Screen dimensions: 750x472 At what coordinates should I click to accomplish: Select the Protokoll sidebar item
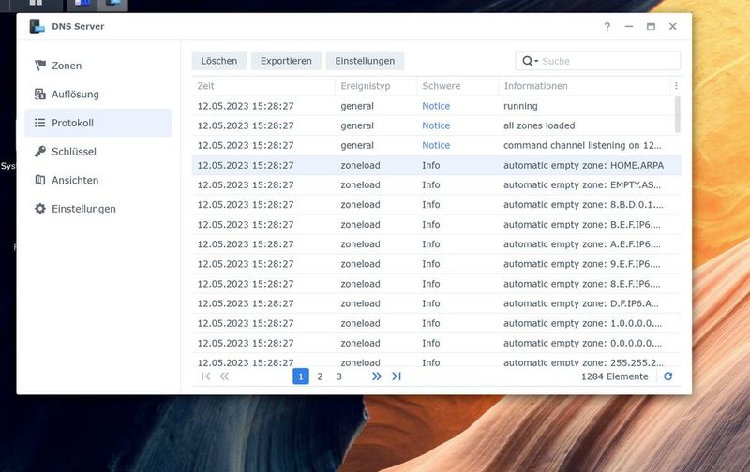[x=97, y=123]
